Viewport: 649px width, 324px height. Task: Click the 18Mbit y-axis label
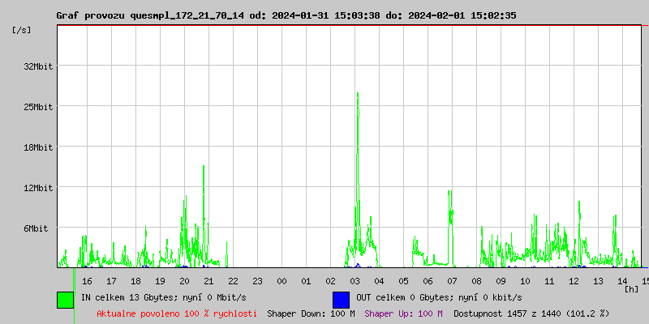coord(38,147)
